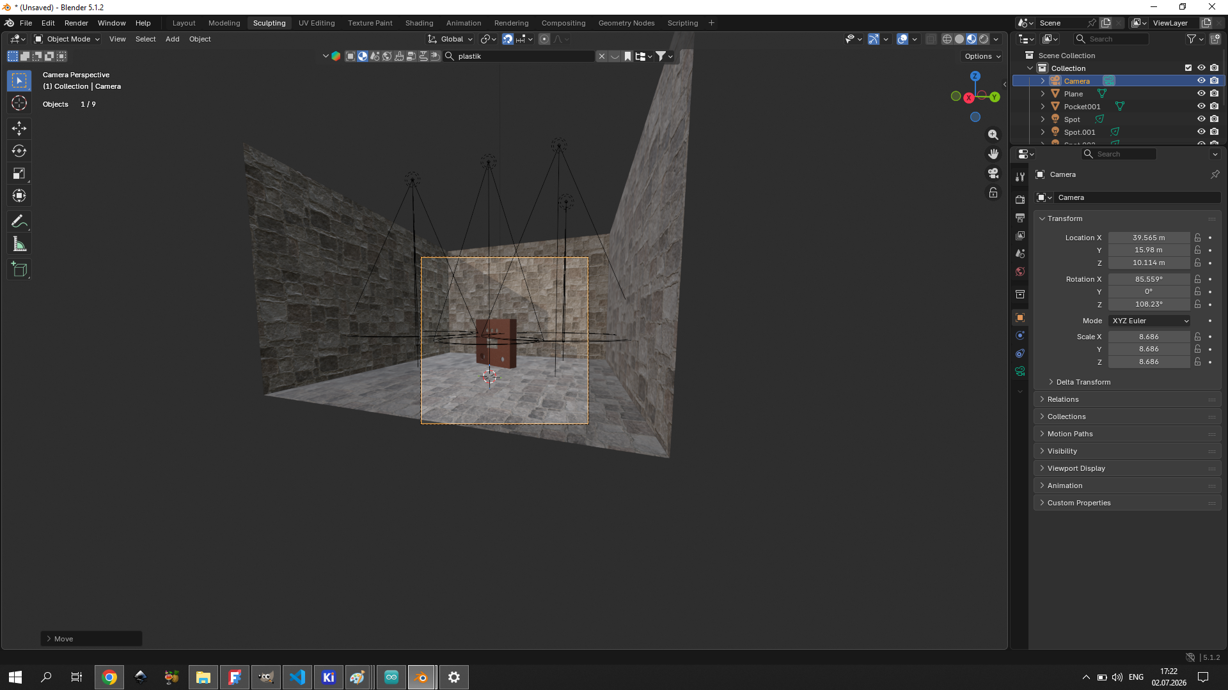
Task: Activate the Annotate pencil tool
Action: pos(19,222)
